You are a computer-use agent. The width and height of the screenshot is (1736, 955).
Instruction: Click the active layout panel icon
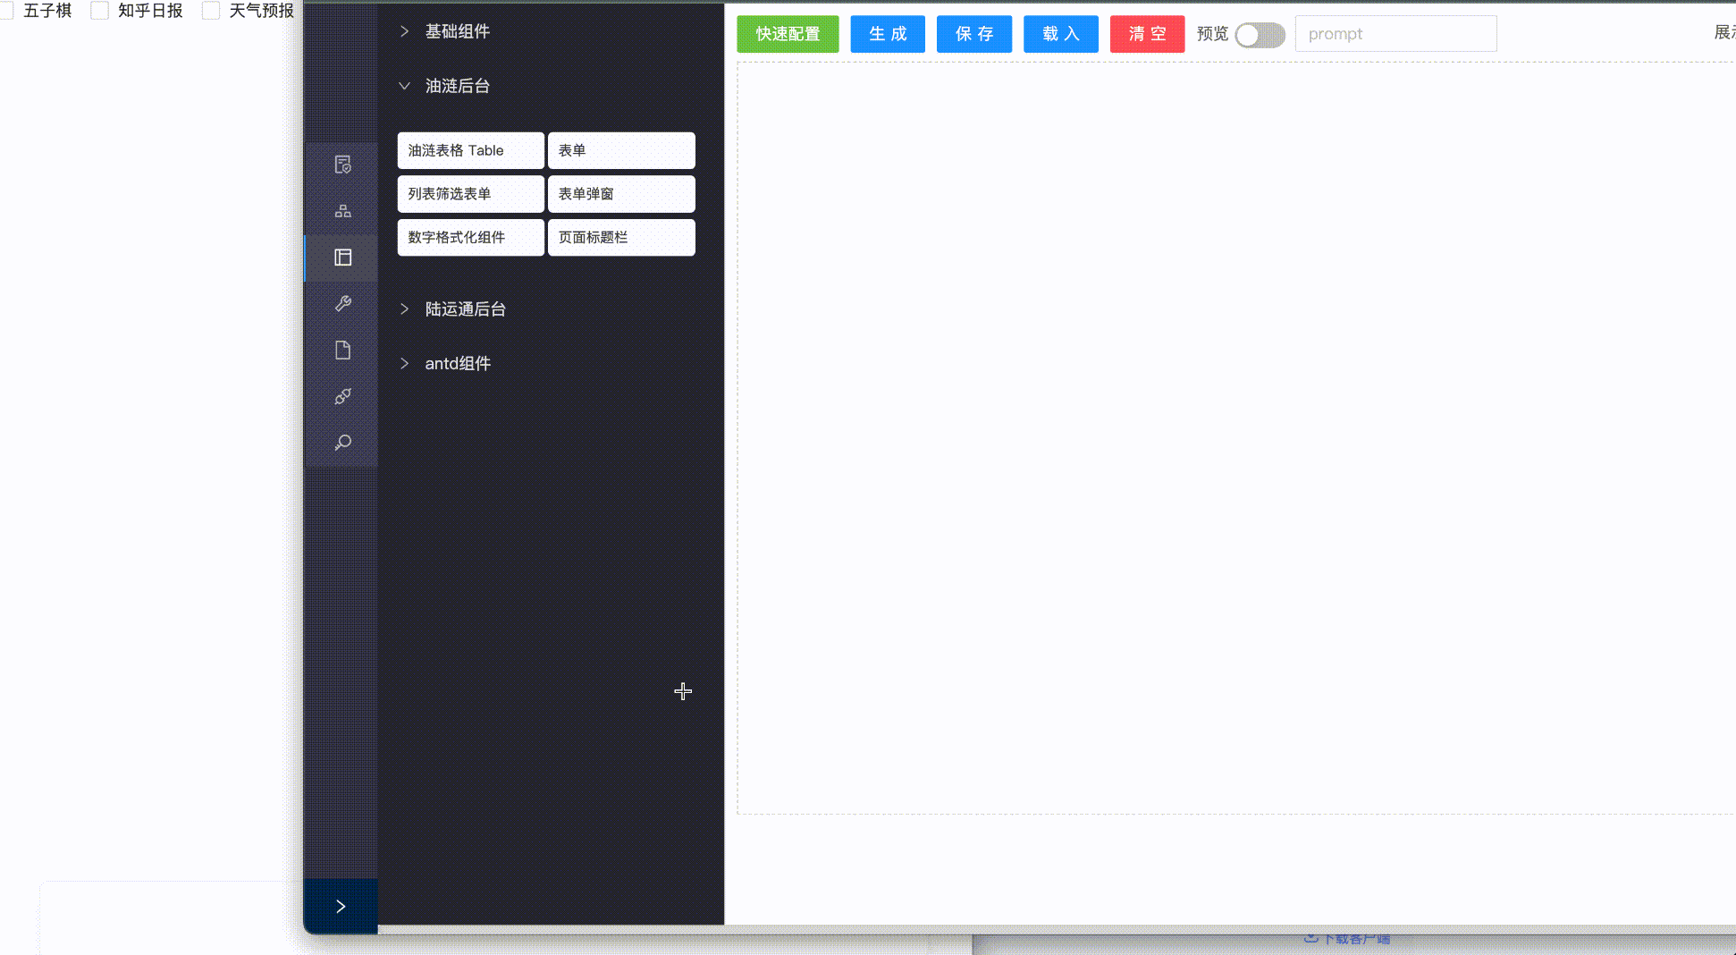tap(342, 258)
